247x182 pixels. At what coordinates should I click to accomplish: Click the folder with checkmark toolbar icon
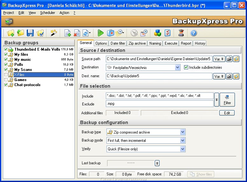(40, 33)
